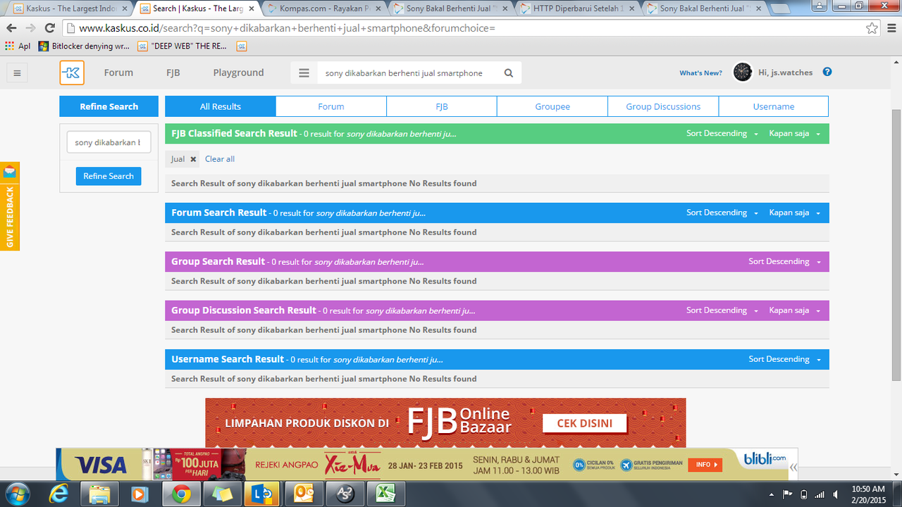Open the left sidebar hamburger menu

coord(18,73)
